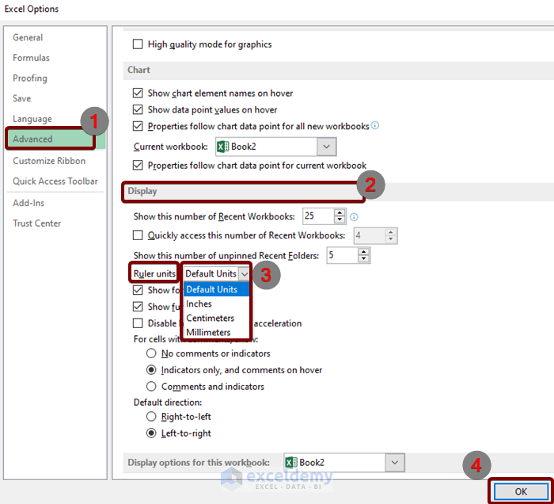Click the unpinned Recent Folders field showing 5
This screenshot has width=554, height=504.
coord(343,255)
